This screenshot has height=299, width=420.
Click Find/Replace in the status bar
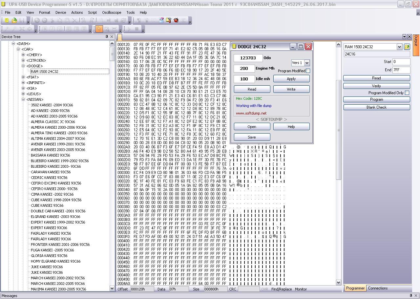[x=282, y=289]
